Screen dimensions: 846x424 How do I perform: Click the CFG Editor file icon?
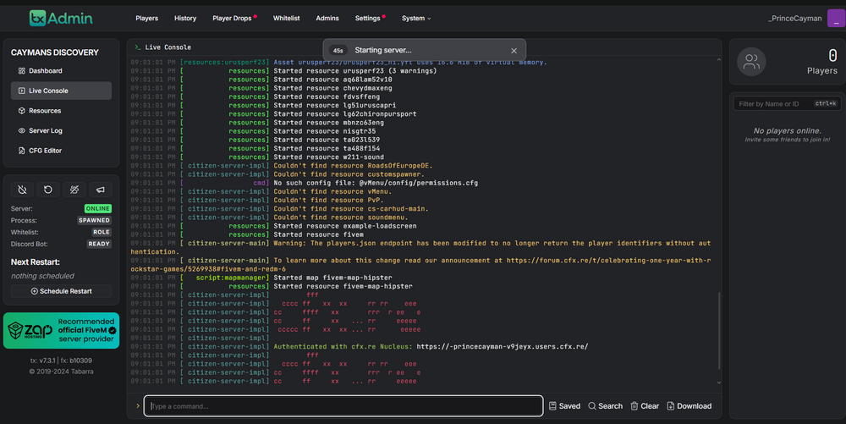click(22, 151)
